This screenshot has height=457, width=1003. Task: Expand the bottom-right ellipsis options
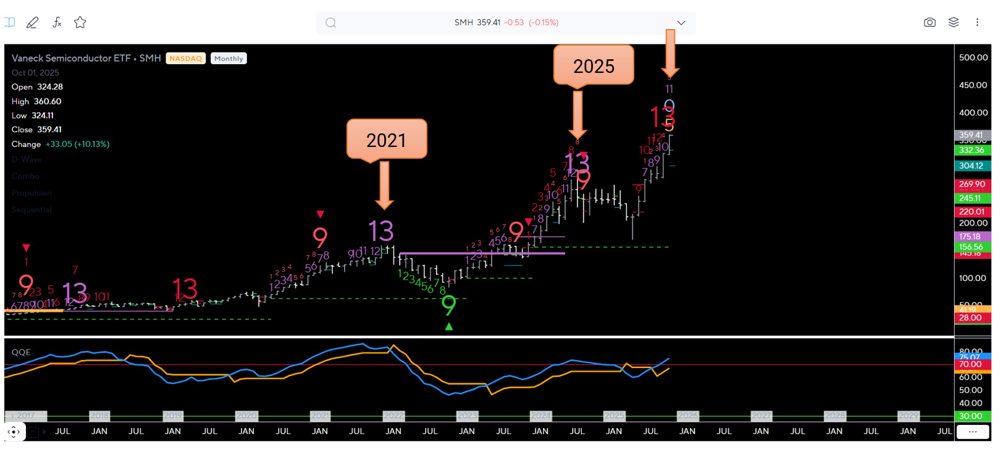[x=973, y=432]
